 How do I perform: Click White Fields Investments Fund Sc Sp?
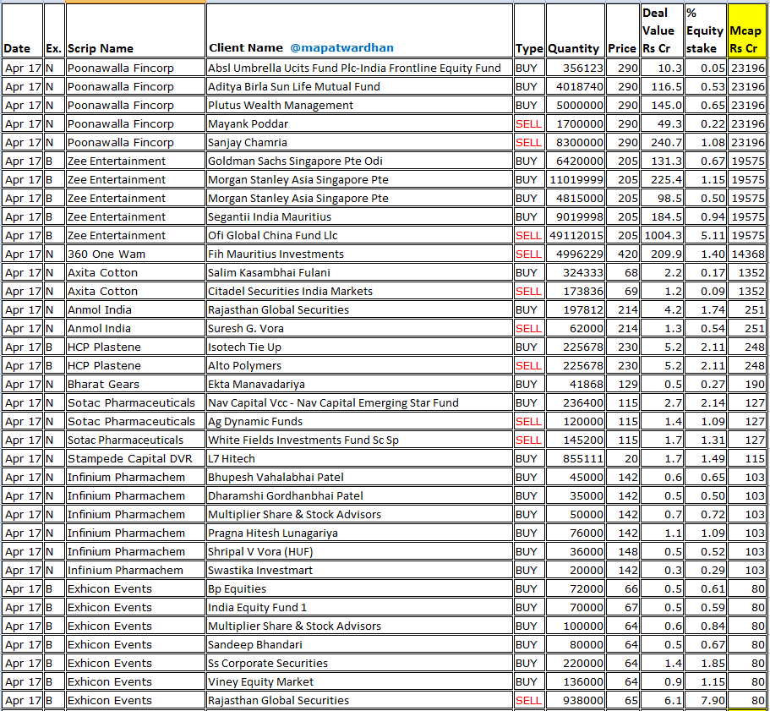(359, 440)
